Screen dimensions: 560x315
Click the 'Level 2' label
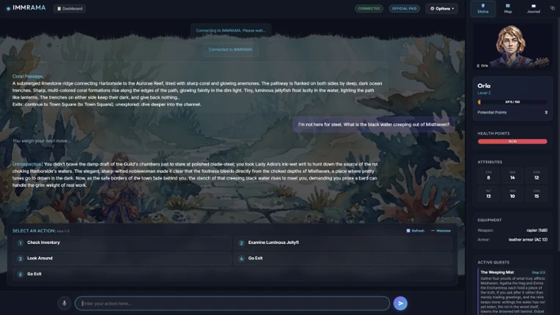(x=484, y=93)
